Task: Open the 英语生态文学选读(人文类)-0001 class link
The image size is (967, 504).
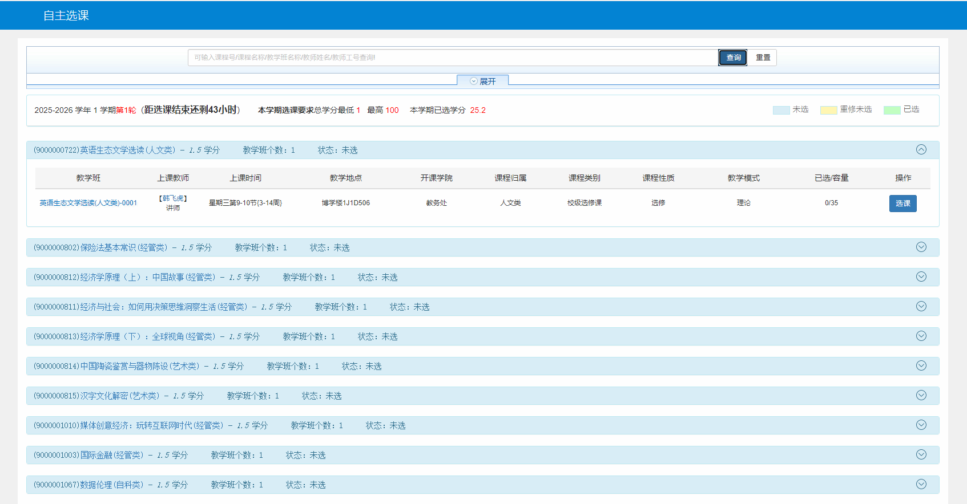Action: [88, 203]
